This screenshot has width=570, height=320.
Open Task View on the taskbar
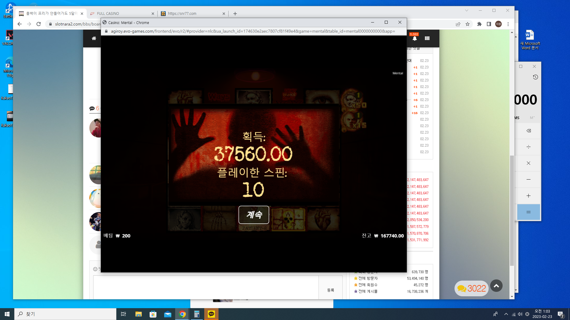(123, 314)
